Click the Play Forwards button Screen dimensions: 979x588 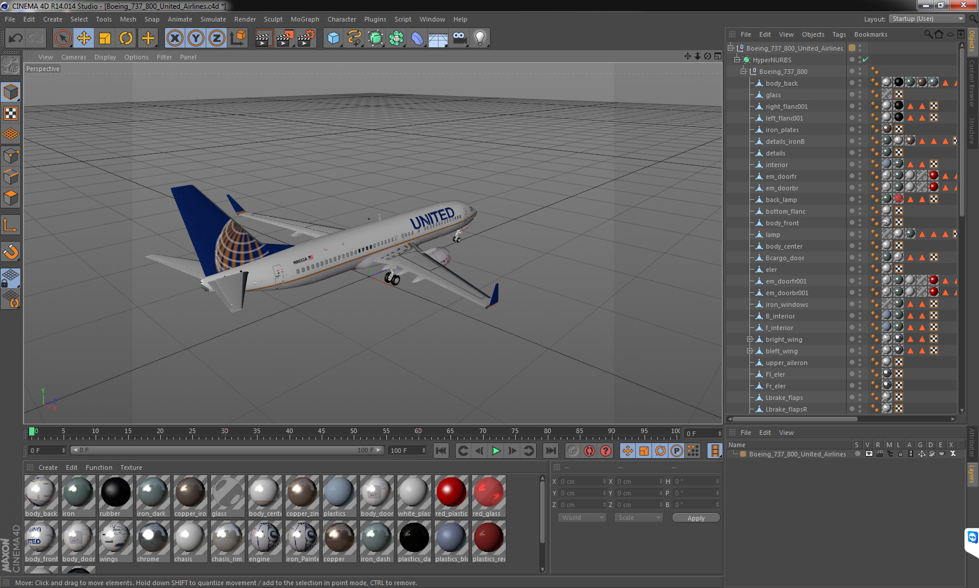pyautogui.click(x=496, y=451)
